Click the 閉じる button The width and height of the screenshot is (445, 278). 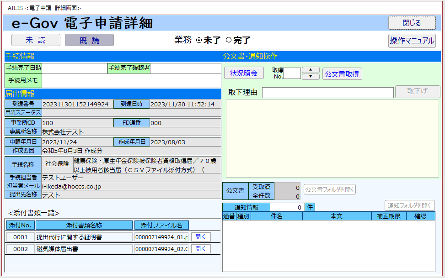[412, 22]
